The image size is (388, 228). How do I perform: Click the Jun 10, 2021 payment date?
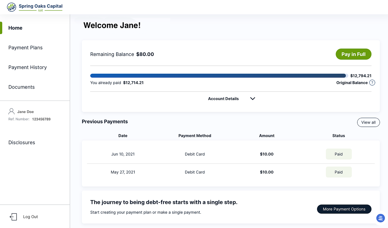click(123, 154)
